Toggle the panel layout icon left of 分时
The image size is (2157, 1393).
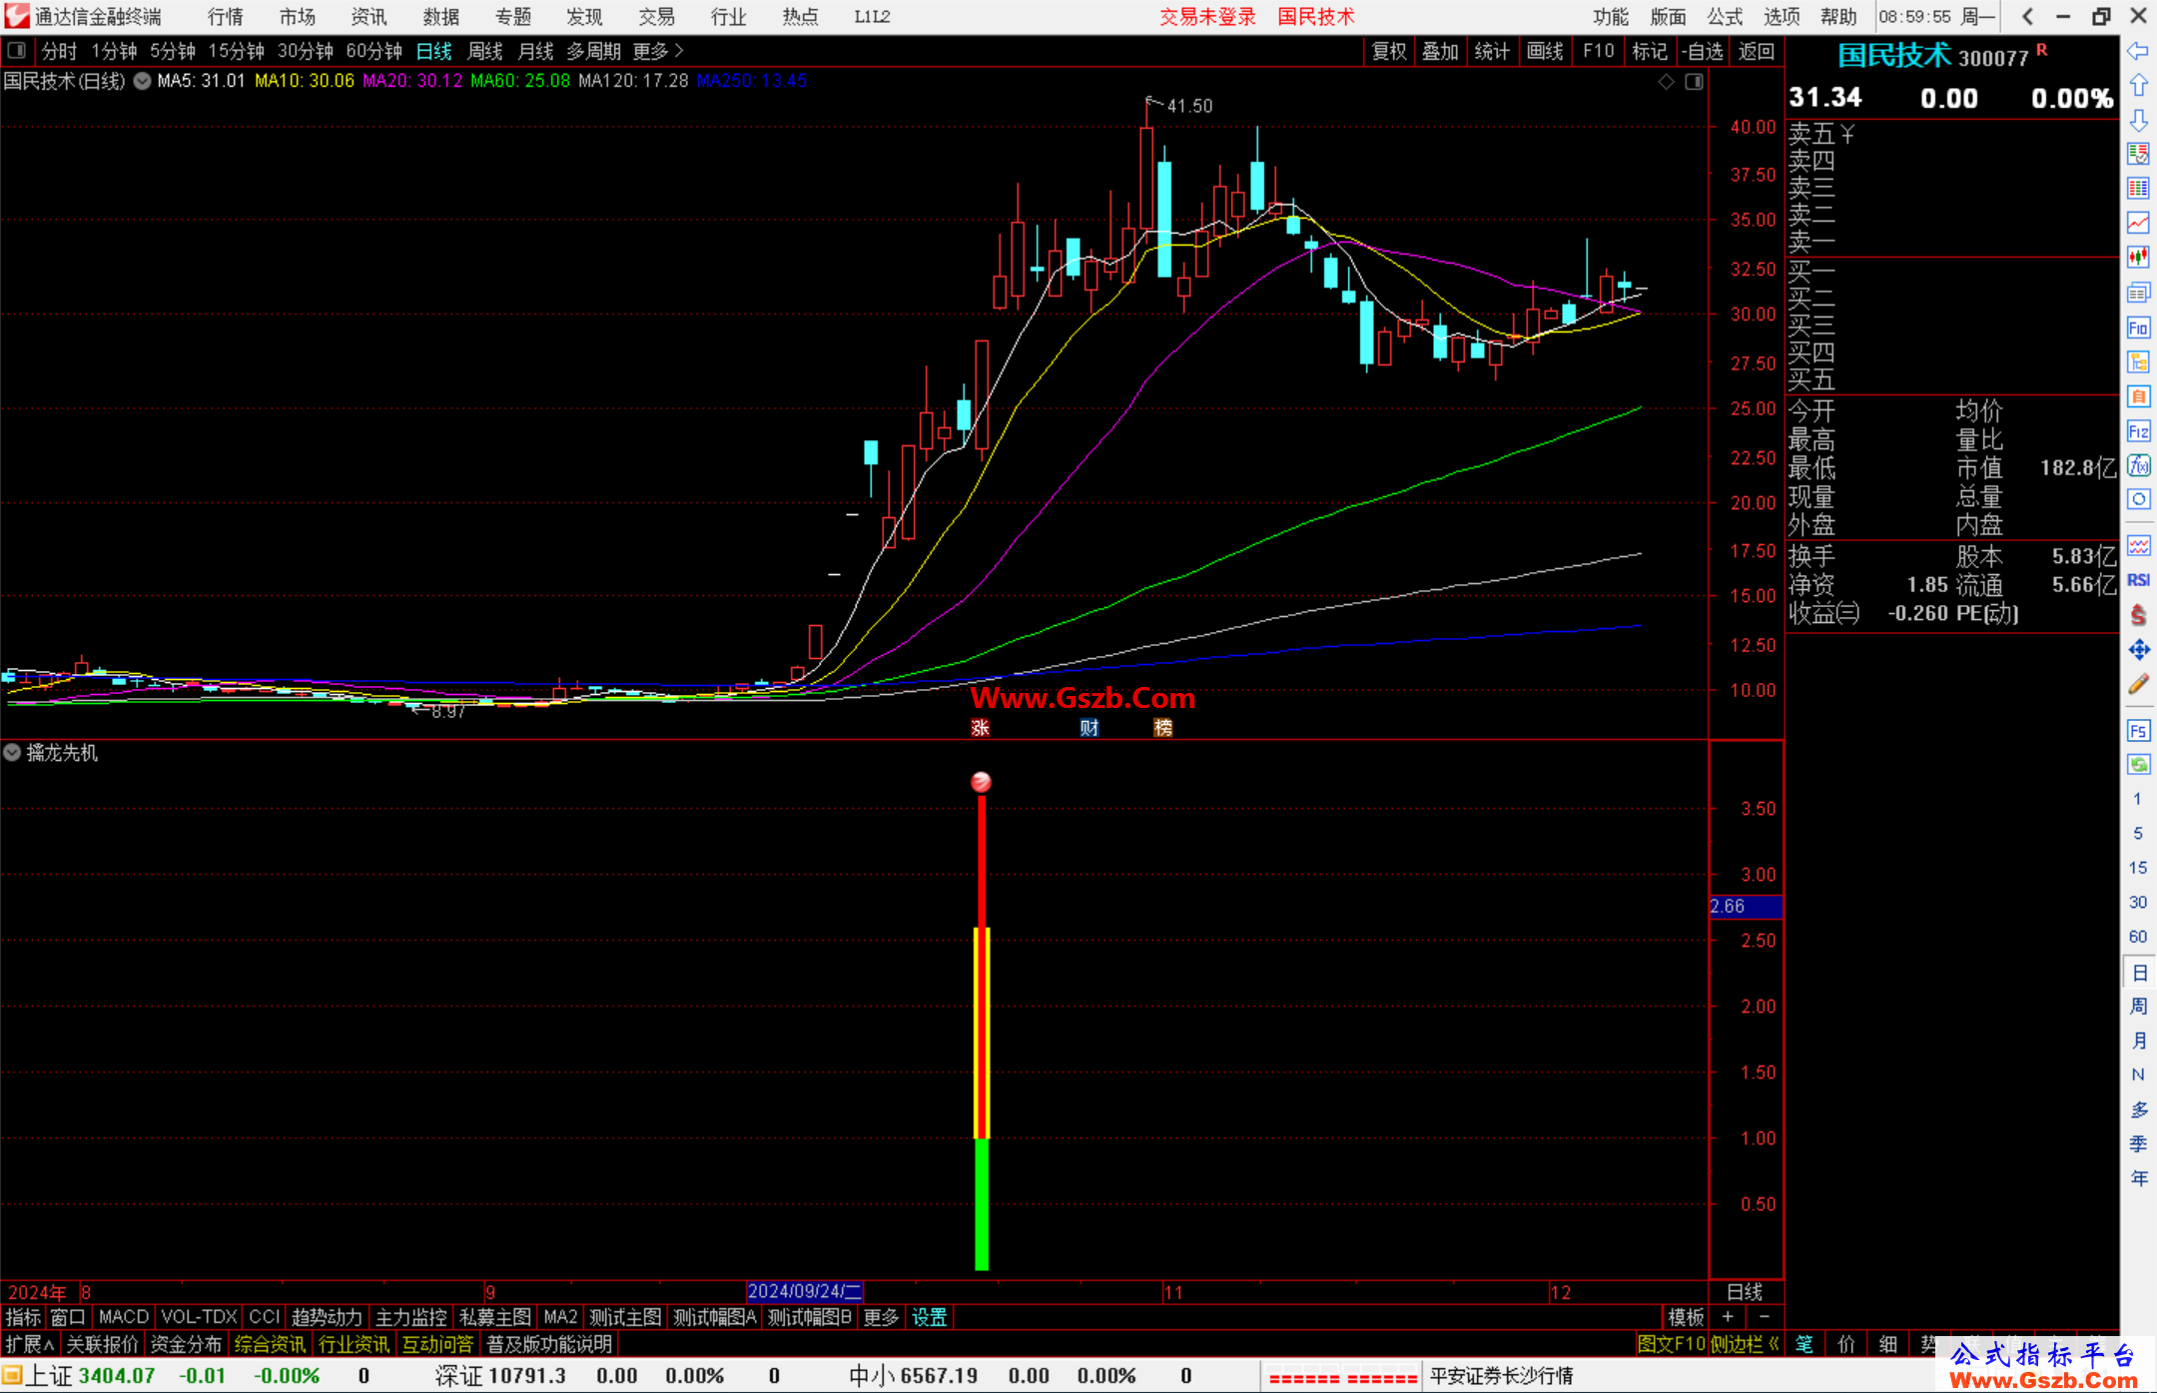(x=17, y=50)
